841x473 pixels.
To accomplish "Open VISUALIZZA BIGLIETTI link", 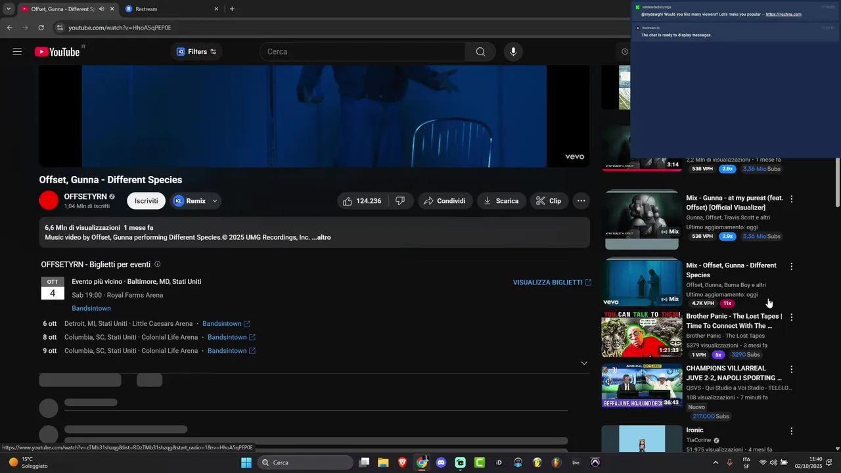I will click(552, 282).
